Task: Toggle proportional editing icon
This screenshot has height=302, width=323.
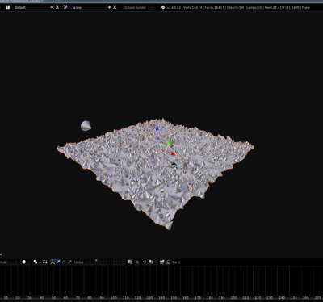Action: pos(137,262)
